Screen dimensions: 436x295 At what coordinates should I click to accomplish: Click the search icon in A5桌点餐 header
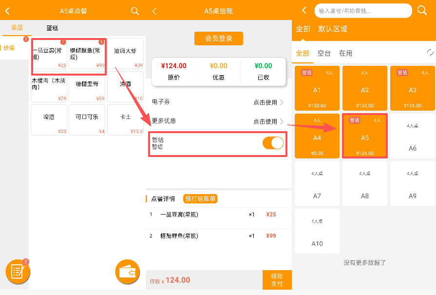(x=135, y=11)
